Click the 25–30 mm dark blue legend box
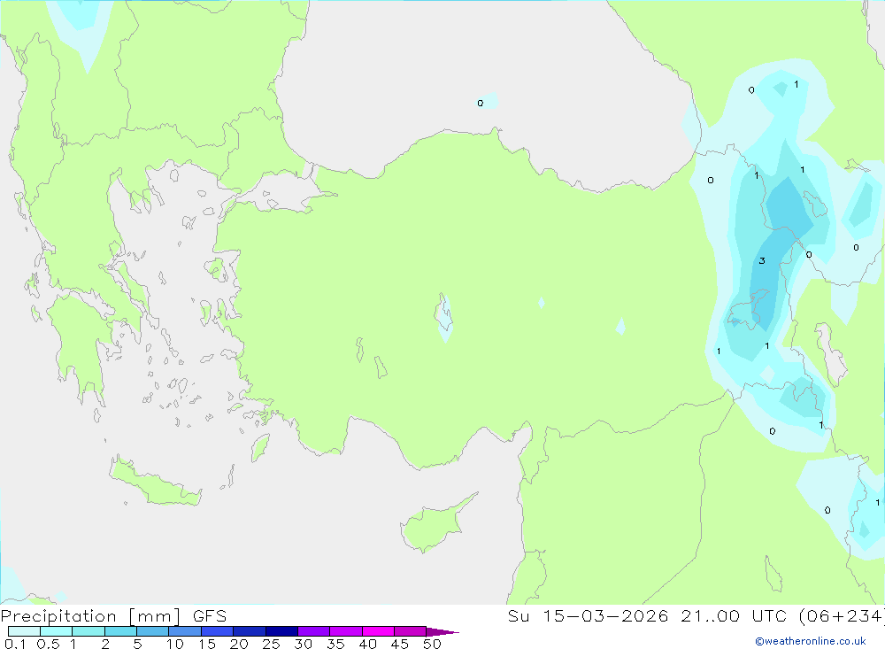The image size is (885, 649). [281, 631]
